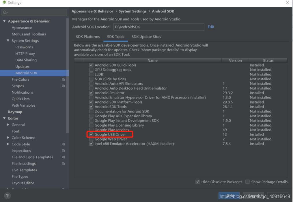Viewport: 293px width, 202px height.
Task: Select Android SDK Platform-Tools version 29.0.5
Action: [227, 102]
